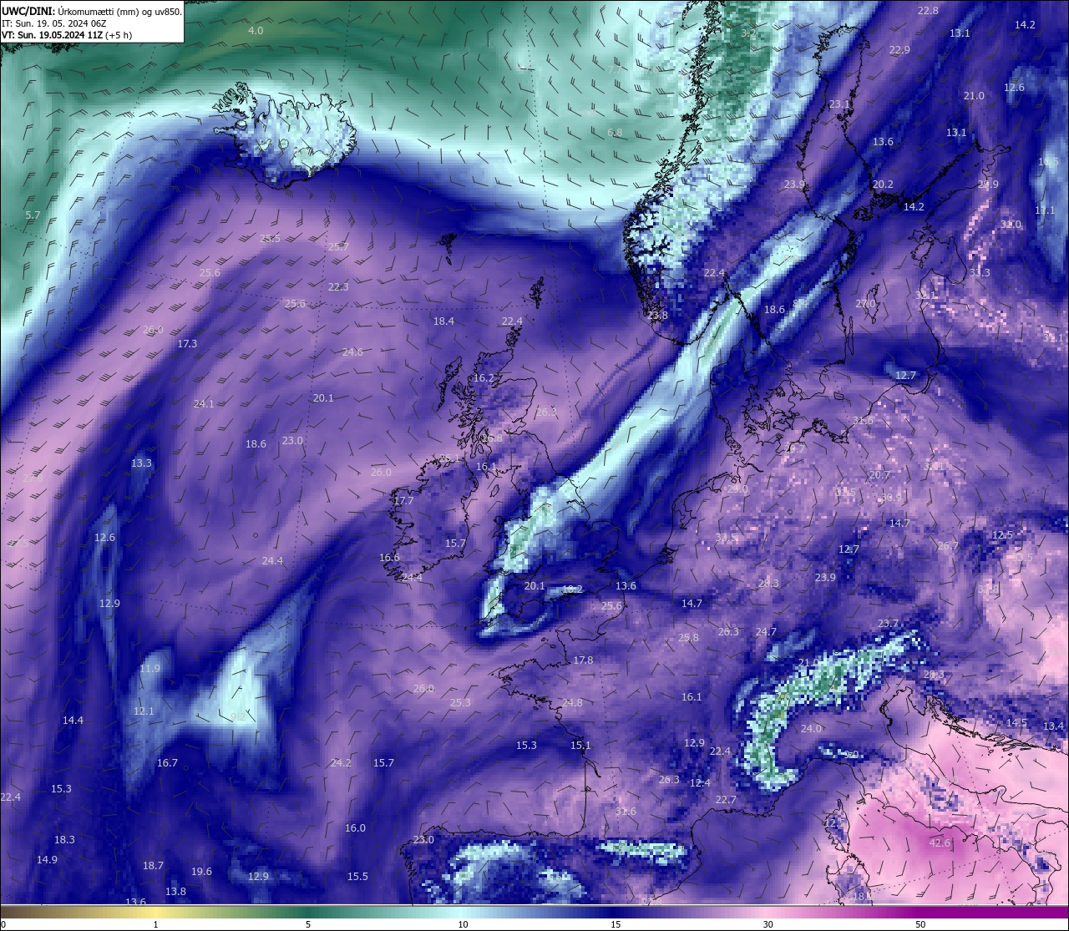Click the 14.4 value at the left

[73, 720]
